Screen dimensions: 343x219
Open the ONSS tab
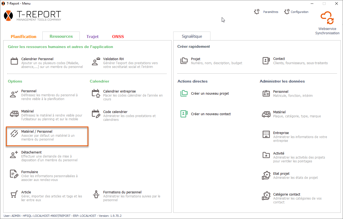[118, 36]
